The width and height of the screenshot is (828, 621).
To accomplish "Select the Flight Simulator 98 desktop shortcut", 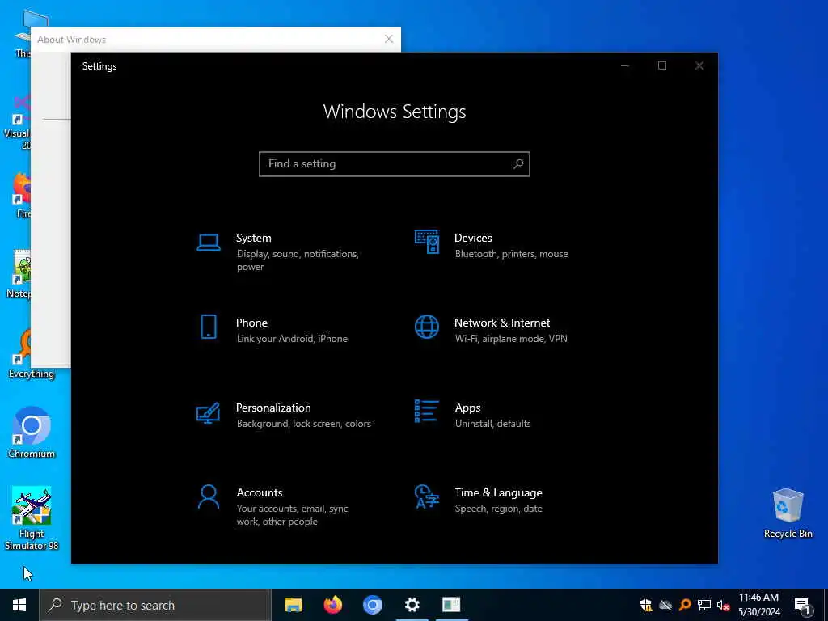I will click(x=32, y=519).
